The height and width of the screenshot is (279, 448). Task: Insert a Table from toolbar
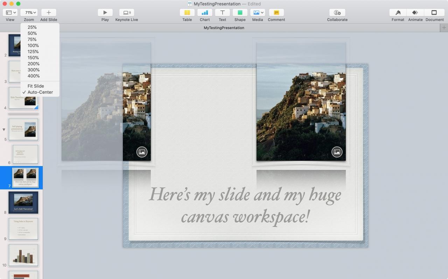tap(187, 13)
